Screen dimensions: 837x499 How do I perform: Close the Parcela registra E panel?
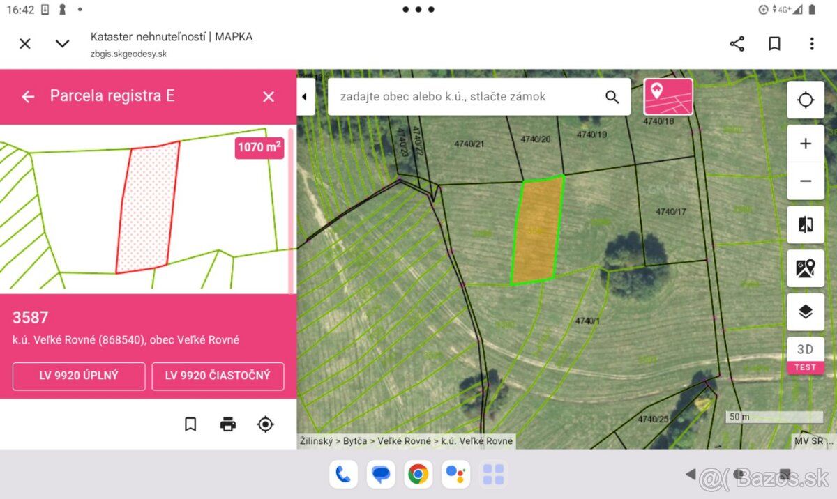pos(269,97)
